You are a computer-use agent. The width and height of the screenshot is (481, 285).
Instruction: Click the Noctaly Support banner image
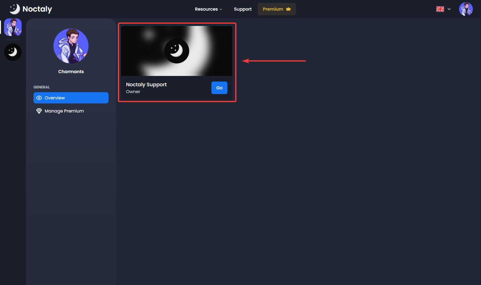177,51
